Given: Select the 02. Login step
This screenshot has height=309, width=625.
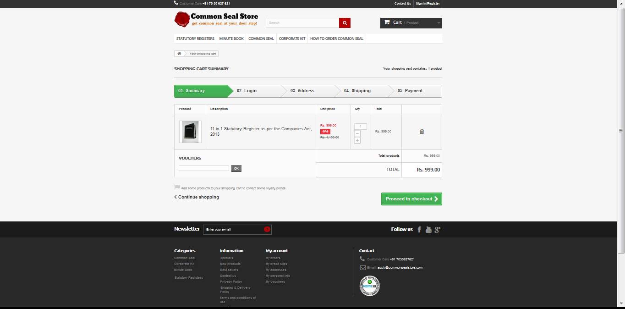Looking at the screenshot, I should [255, 91].
